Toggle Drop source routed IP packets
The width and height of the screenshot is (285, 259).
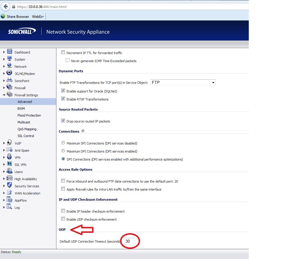click(x=63, y=121)
